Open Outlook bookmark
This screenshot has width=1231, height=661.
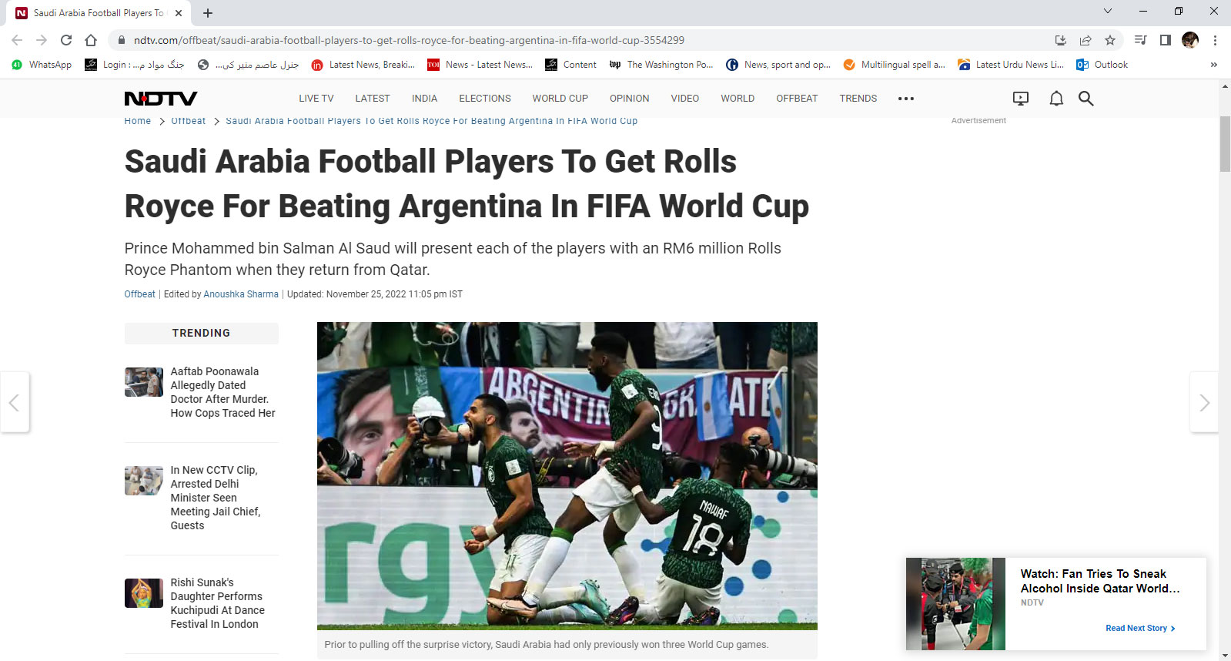coord(1102,65)
